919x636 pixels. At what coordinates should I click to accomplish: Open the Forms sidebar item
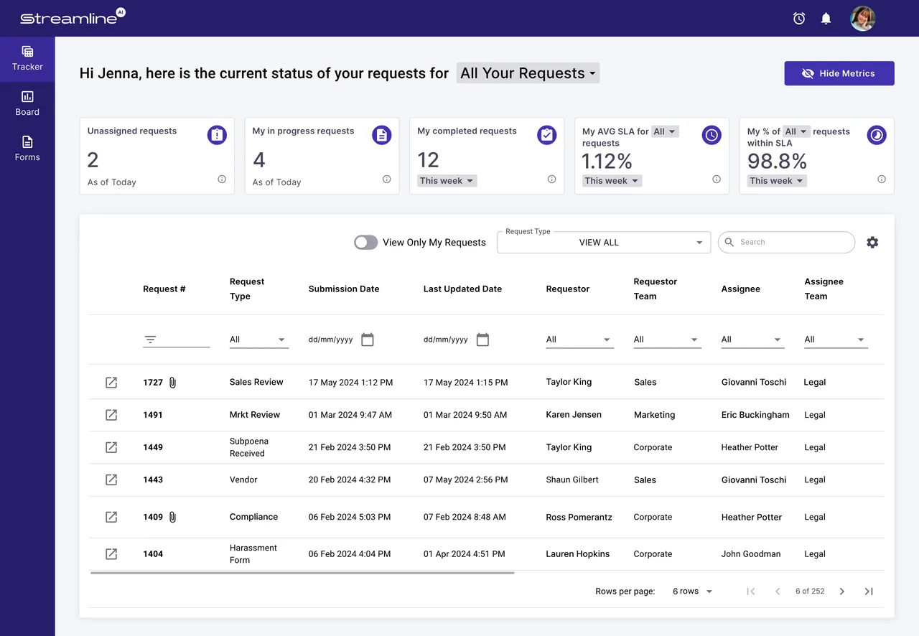[x=27, y=149]
